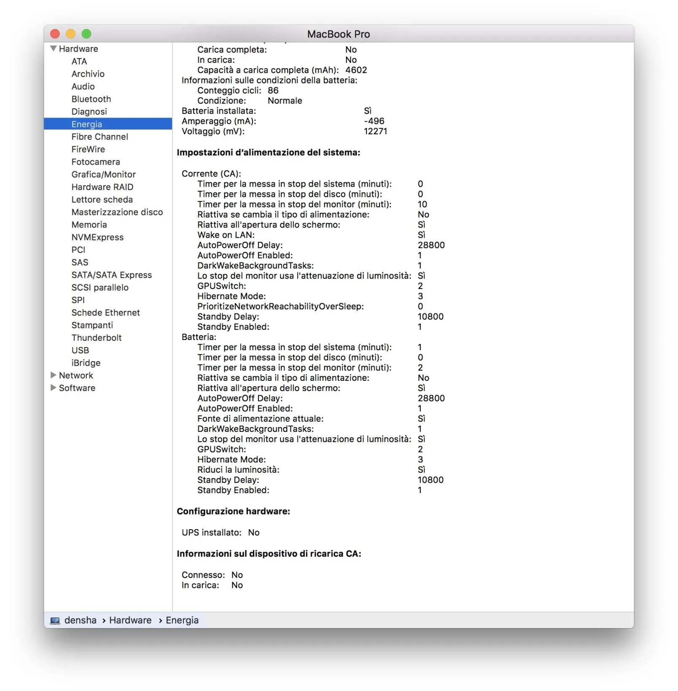Image resolution: width=678 pixels, height=691 pixels.
Task: Open the FireWire entry
Action: coord(88,149)
